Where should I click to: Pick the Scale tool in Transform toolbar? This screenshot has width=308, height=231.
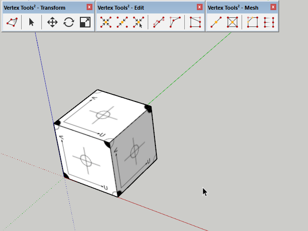click(x=85, y=22)
